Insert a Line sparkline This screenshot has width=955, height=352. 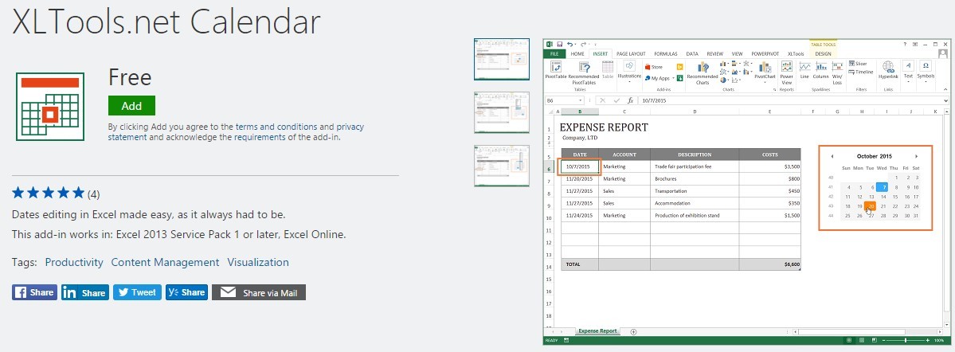click(x=804, y=69)
